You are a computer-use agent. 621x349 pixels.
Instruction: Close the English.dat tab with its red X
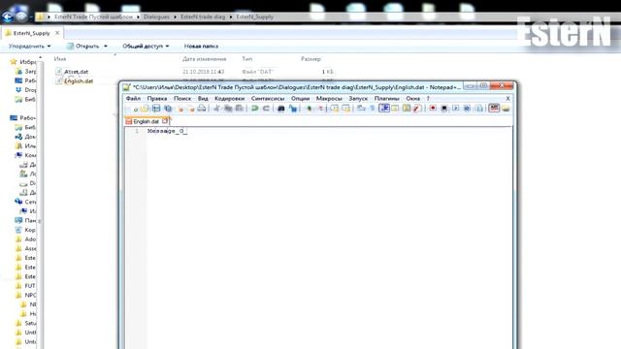(165, 121)
